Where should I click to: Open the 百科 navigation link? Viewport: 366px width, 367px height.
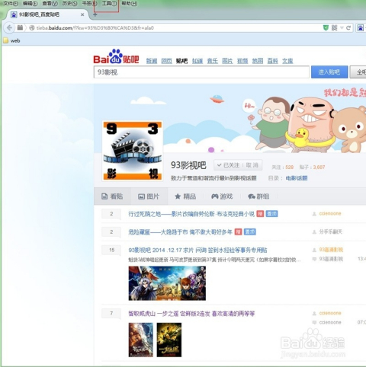(273, 61)
